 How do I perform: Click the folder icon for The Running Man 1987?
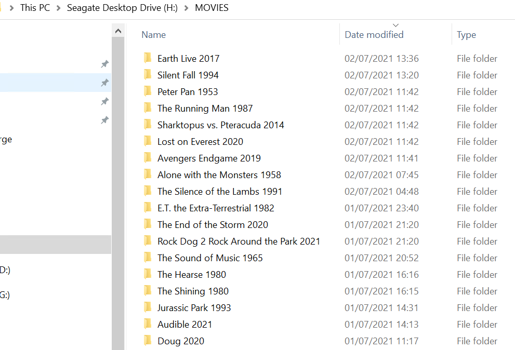click(148, 107)
